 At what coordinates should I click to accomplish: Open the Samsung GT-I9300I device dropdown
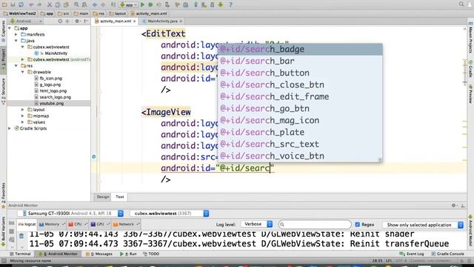(x=70, y=214)
